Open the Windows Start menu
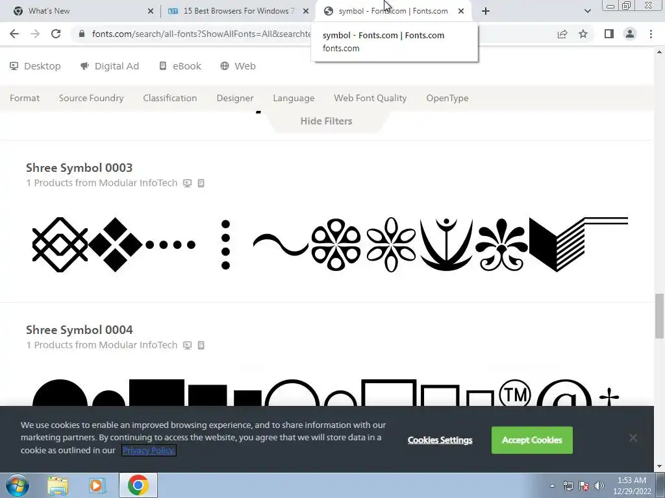665x498 pixels. pos(18,485)
